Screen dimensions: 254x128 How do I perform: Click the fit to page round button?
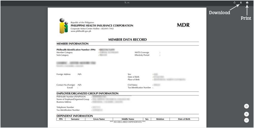(x=246, y=106)
